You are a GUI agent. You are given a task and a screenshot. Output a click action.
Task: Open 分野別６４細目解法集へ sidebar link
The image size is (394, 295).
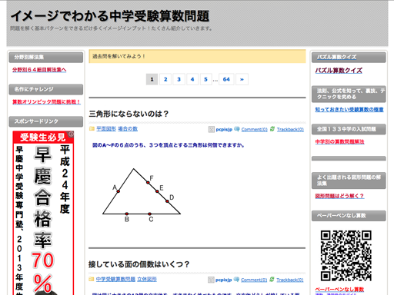[39, 70]
